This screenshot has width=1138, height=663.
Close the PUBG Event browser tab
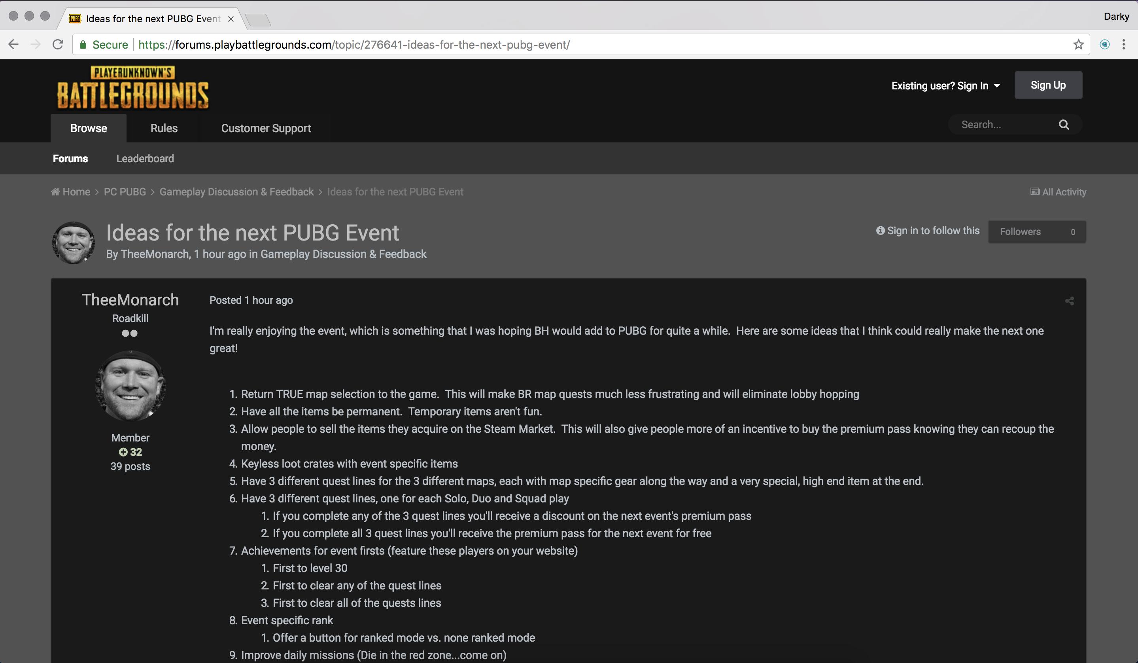click(231, 19)
